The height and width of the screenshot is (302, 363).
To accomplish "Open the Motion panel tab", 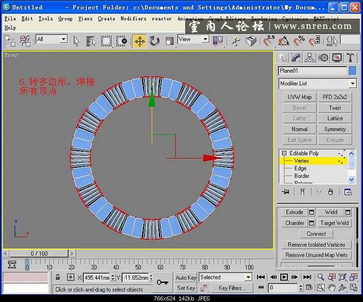I will pyautogui.click(x=323, y=57).
